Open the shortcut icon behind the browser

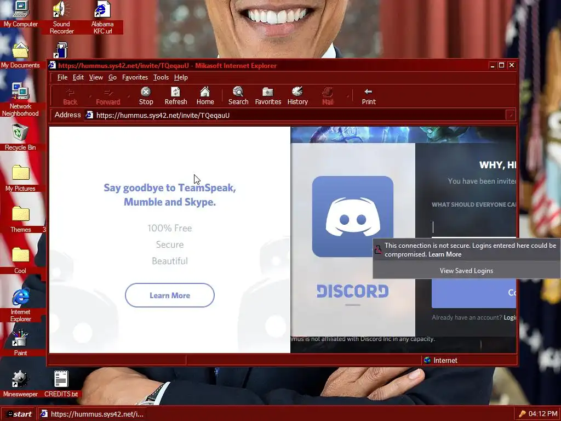tap(61, 50)
